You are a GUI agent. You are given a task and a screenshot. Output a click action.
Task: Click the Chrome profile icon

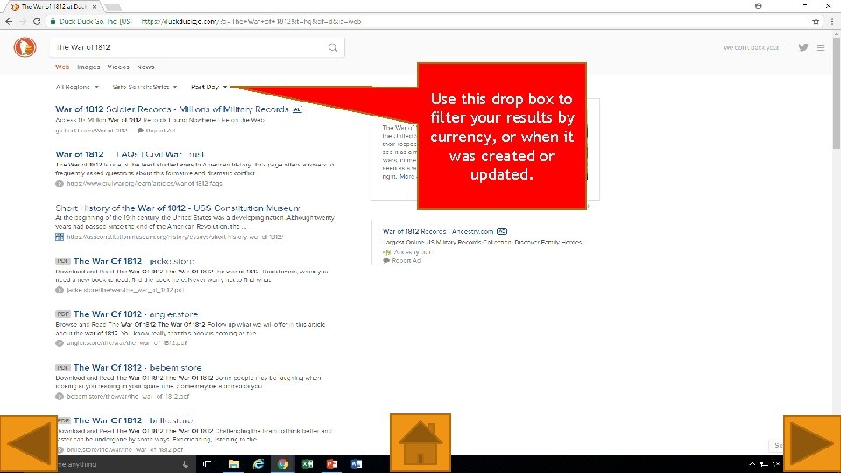(758, 6)
